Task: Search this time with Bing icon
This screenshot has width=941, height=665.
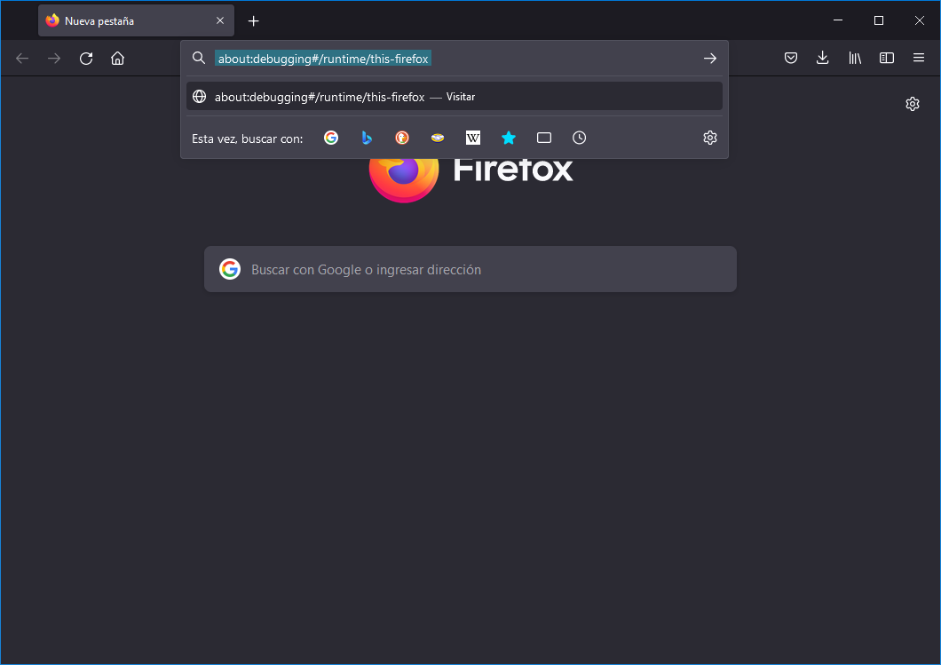Action: click(367, 138)
